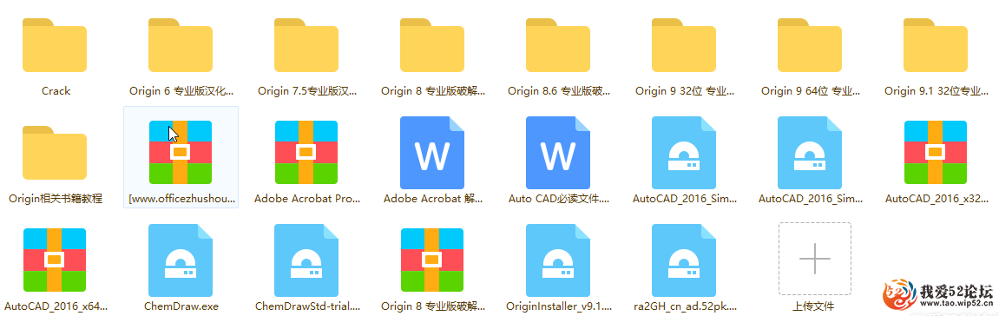
Task: Open the Origin 9.1 32位专业 folder
Action: [x=936, y=45]
